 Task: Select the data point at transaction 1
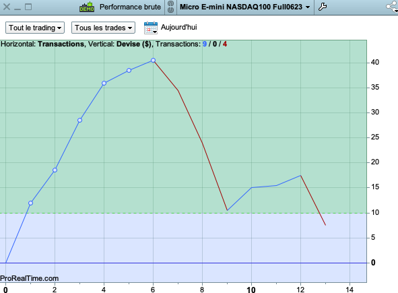point(30,203)
